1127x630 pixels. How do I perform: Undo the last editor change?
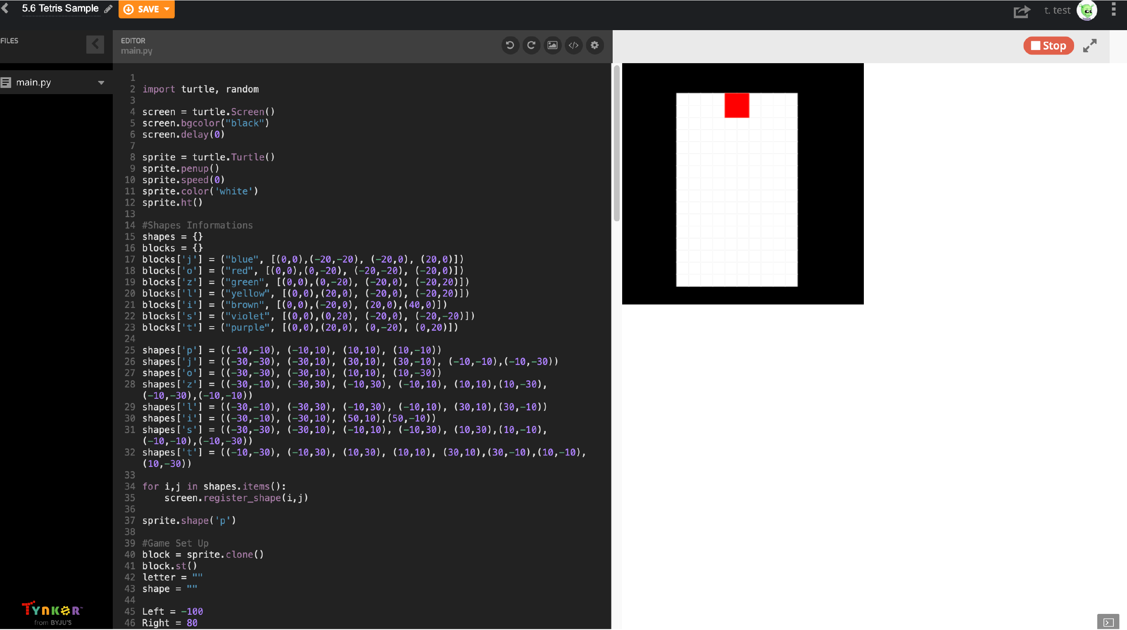510,45
